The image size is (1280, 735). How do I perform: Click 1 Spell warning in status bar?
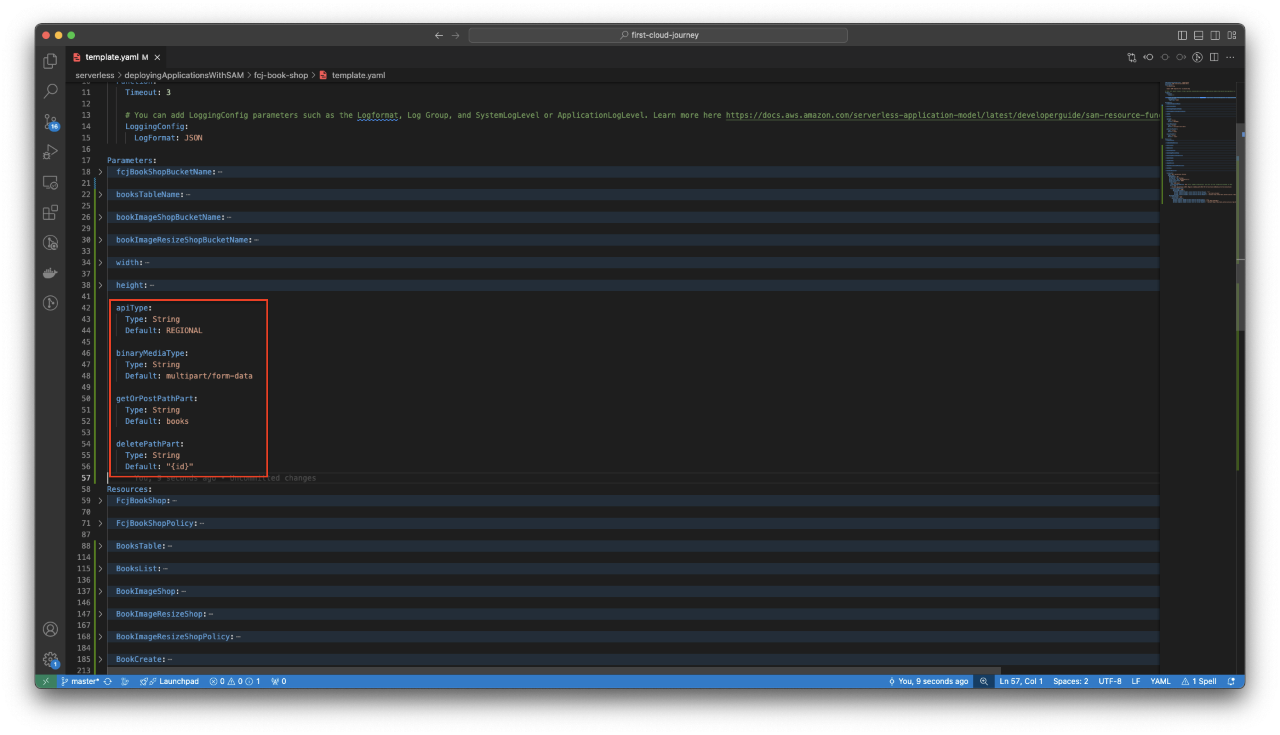[1199, 681]
